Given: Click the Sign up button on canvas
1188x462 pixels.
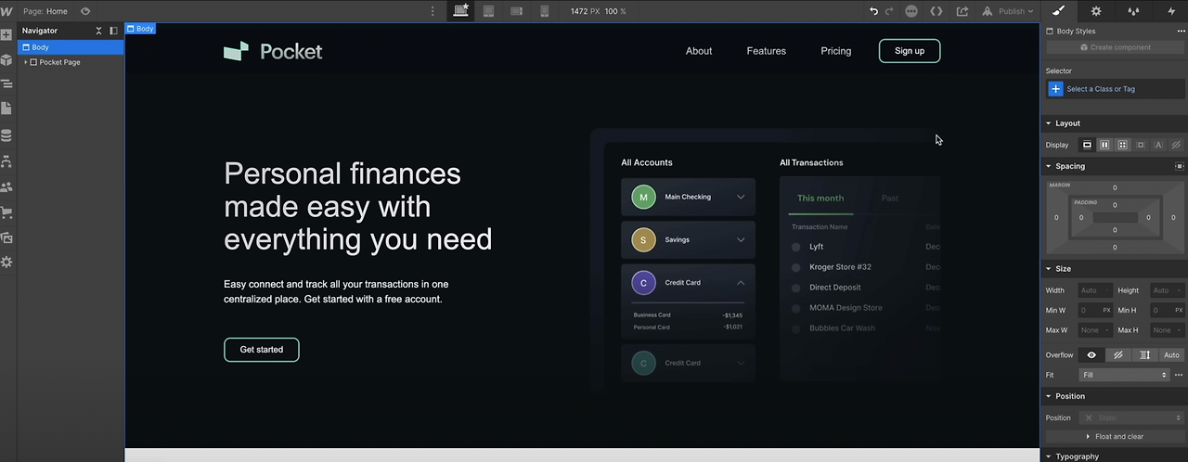Looking at the screenshot, I should 910,51.
